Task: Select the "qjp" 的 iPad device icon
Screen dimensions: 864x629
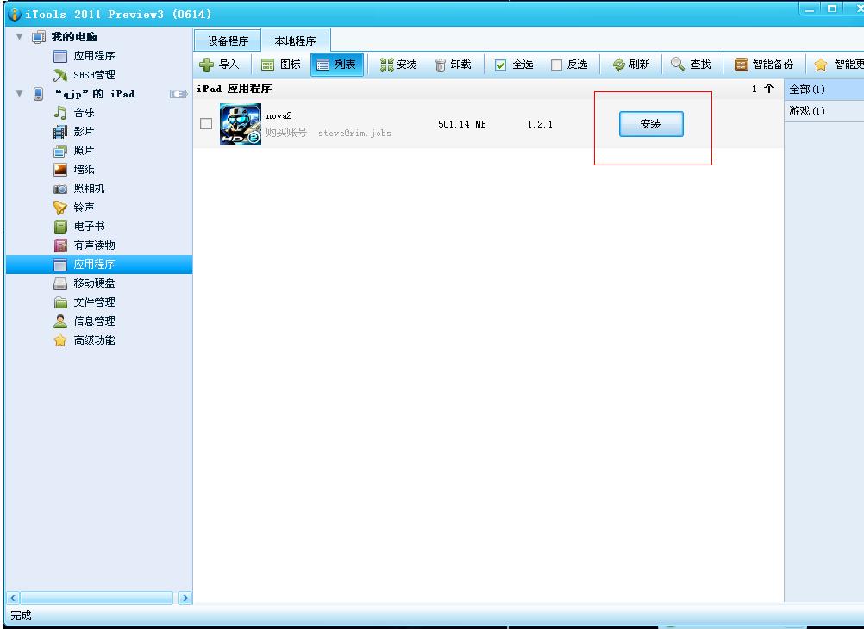Action: click(x=38, y=94)
